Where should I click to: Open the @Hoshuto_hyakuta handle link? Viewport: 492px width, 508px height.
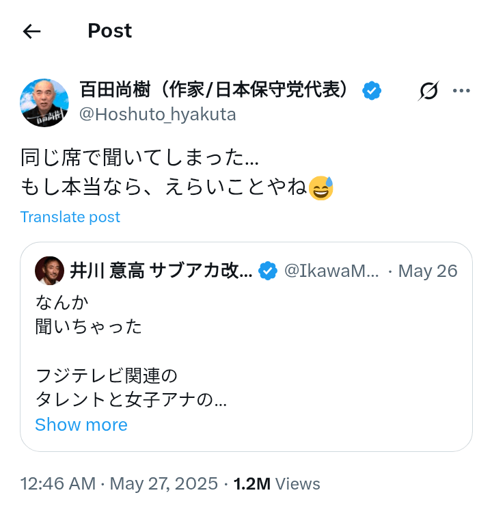tap(158, 115)
